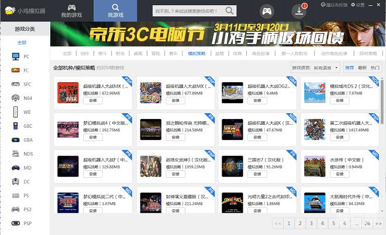Open 梦幻模拟战二代 thumbnail
Screen dimensions: 386x235
[x=68, y=202]
